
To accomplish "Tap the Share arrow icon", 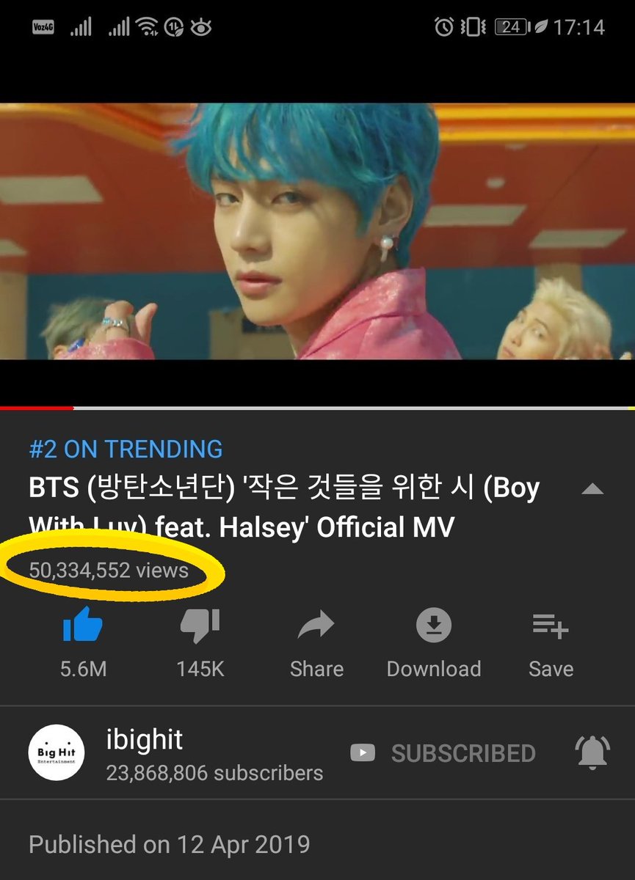I will click(x=316, y=626).
